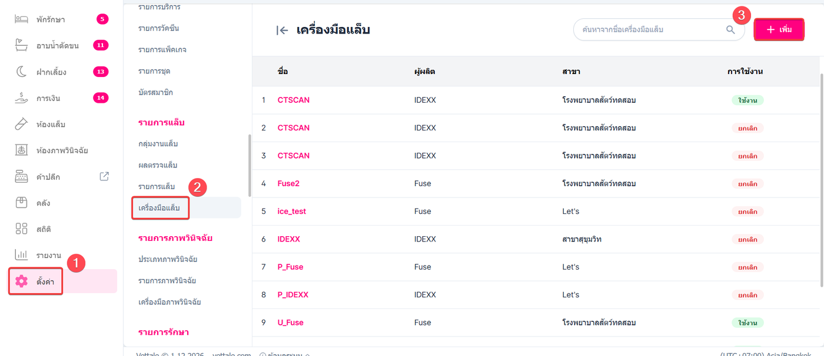Open กลุ่มงานแล็บ settings menu item

[x=158, y=143]
